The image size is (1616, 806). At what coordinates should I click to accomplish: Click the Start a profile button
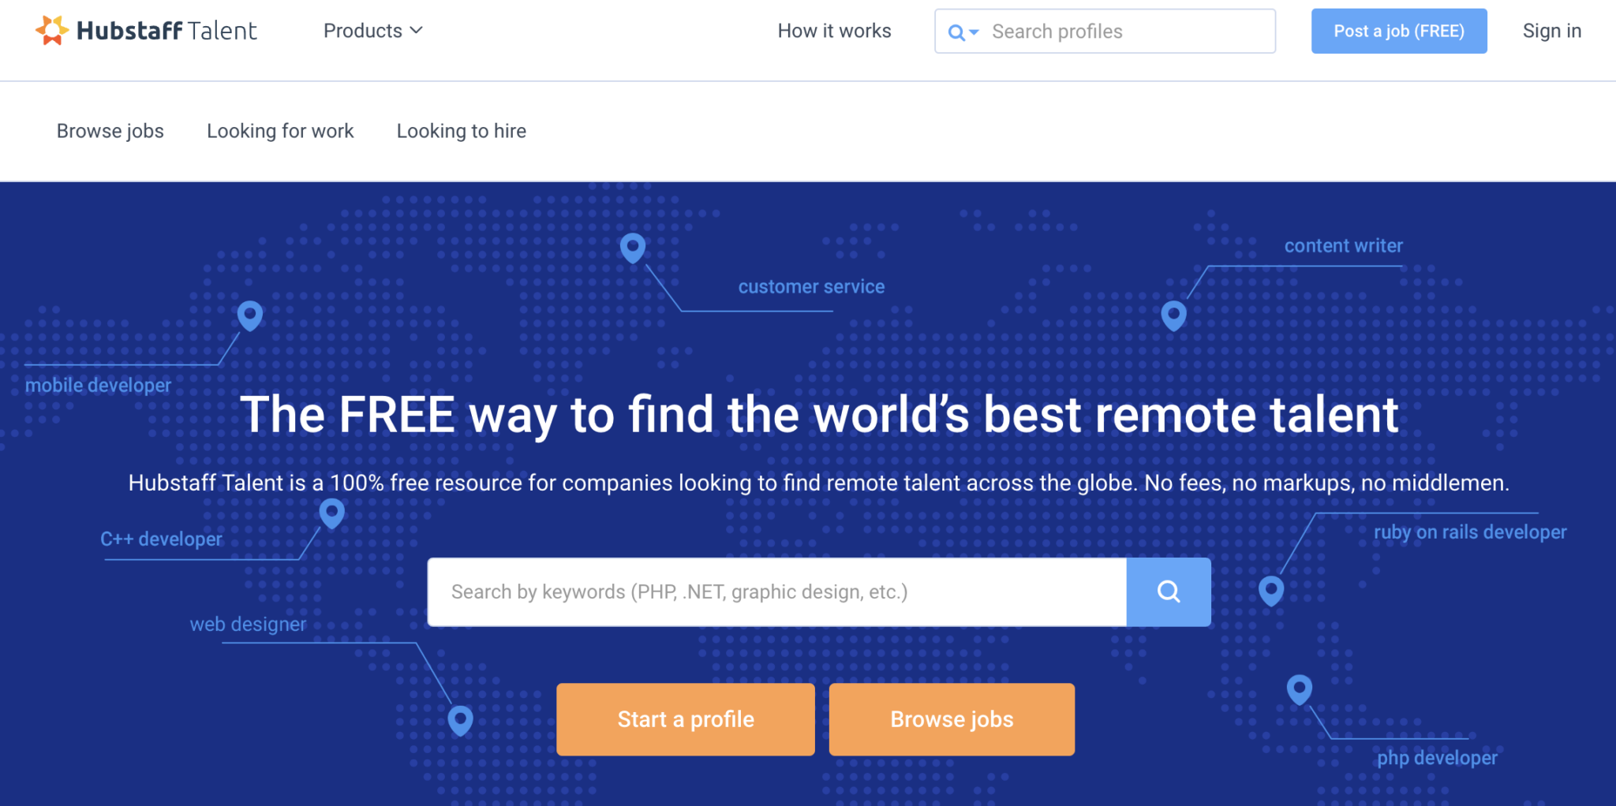[x=686, y=719]
